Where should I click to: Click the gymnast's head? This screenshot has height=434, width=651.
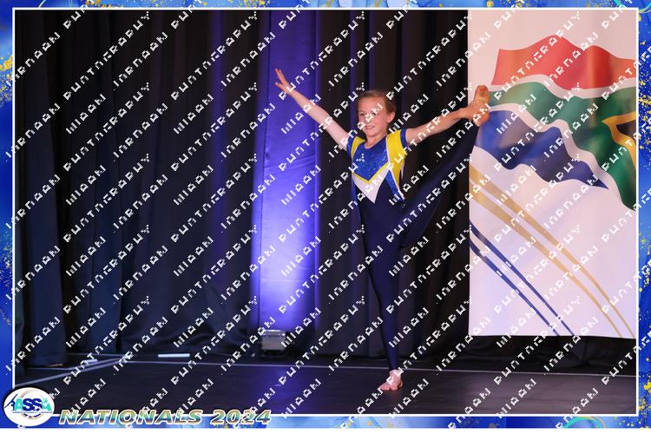[374, 110]
